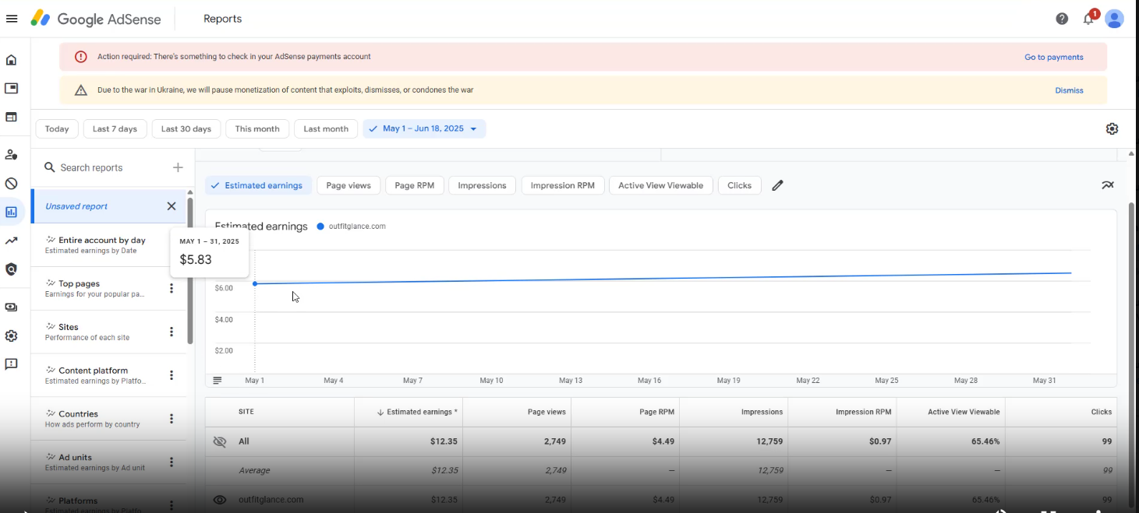Change the chart type icon
The image size is (1139, 513).
point(1108,185)
